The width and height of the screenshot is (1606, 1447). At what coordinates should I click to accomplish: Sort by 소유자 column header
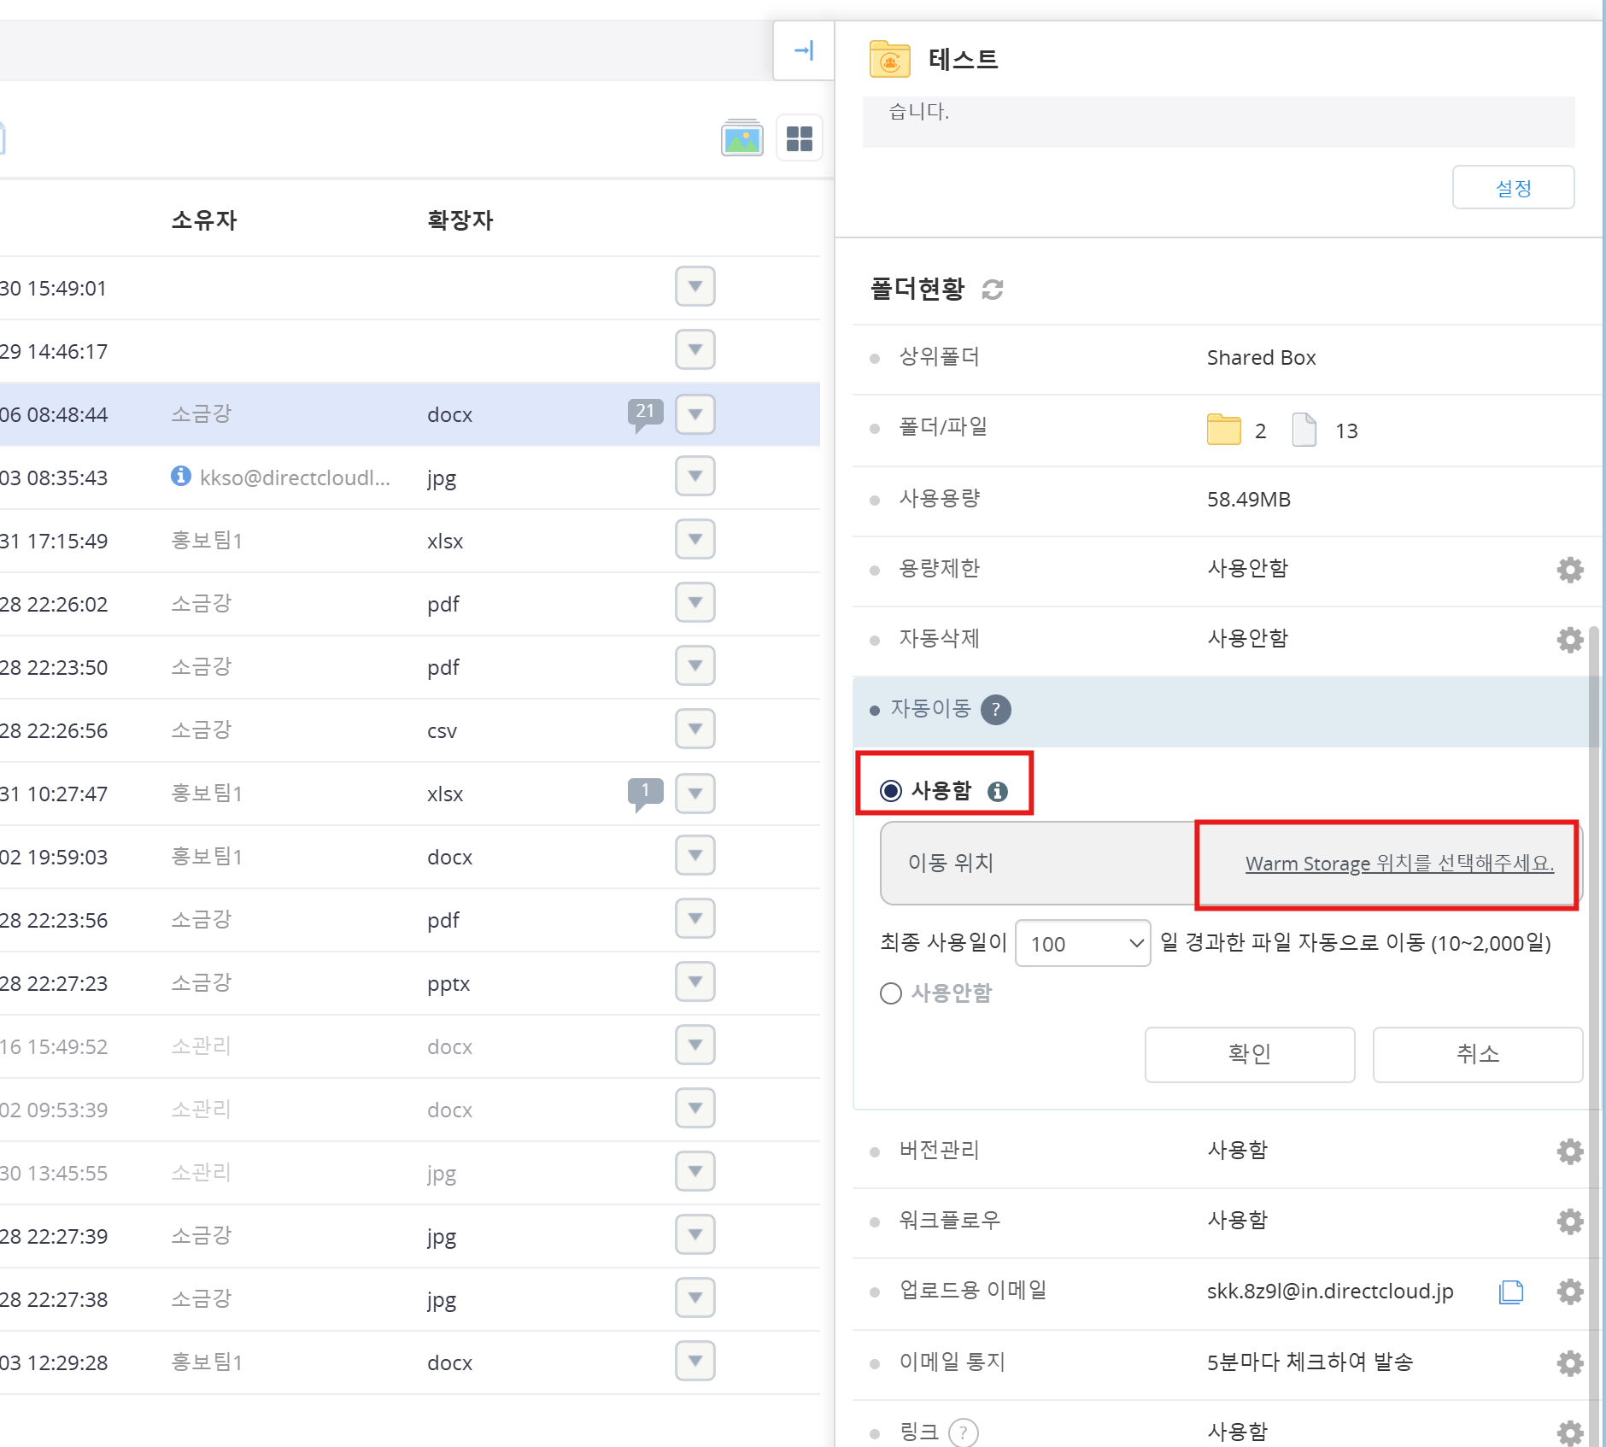[x=203, y=220]
